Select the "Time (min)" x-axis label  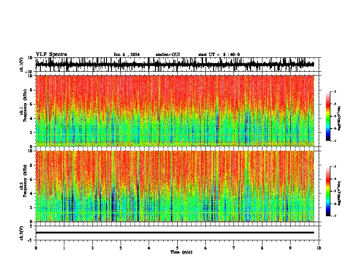181,252
